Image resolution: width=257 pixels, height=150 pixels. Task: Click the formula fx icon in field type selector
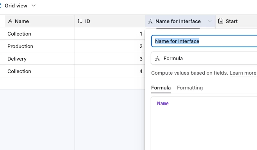[x=157, y=58]
